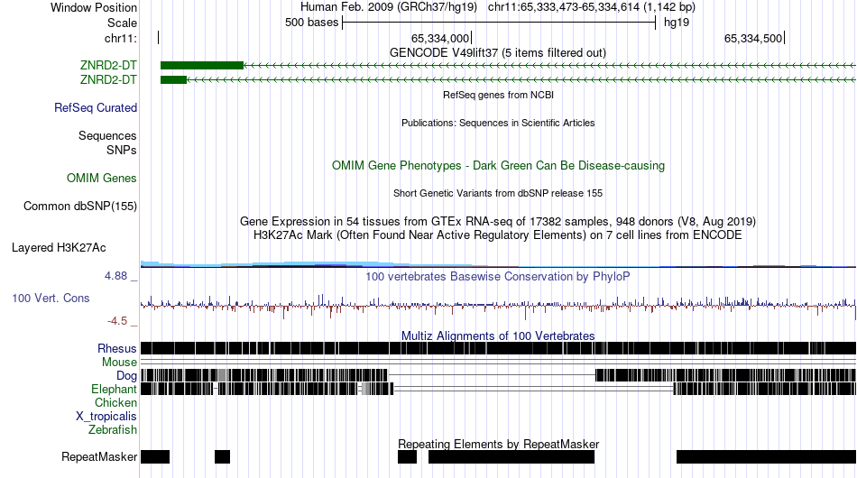Select the X_tropicalis alignment row label
This screenshot has height=478, width=857.
click(106, 417)
